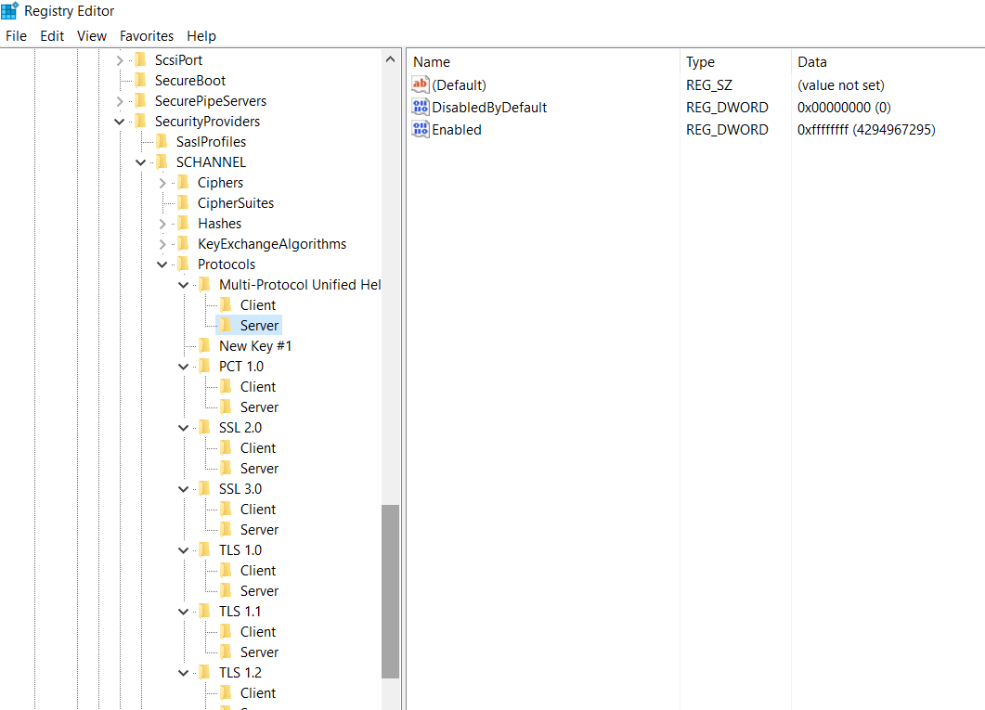Select the SecureBoot folder icon
This screenshot has height=710, width=985.
pos(141,81)
